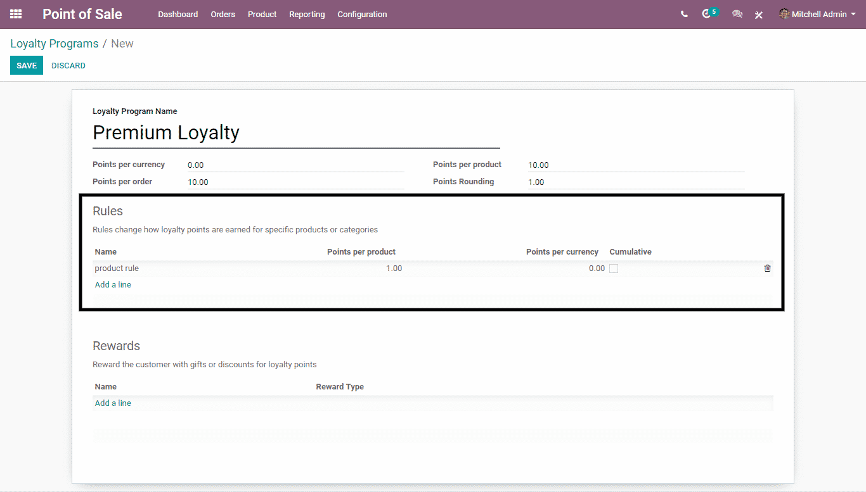The height and width of the screenshot is (492, 866).
Task: Click the debug tools icon
Action: (x=758, y=15)
